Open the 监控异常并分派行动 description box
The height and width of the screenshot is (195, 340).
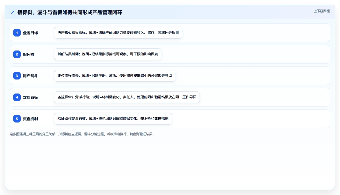coord(127,97)
